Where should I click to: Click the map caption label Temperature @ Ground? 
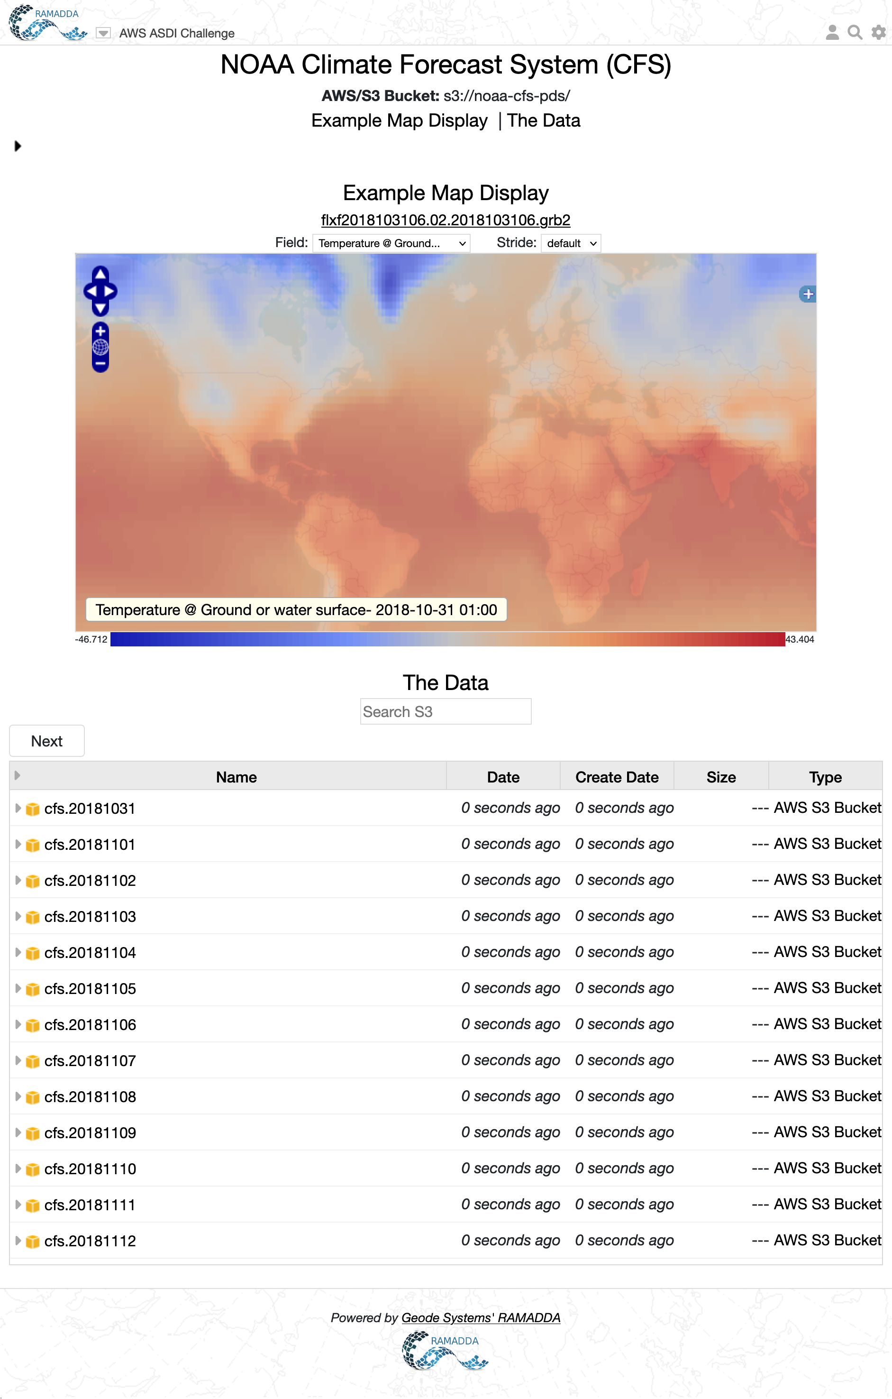coord(296,609)
